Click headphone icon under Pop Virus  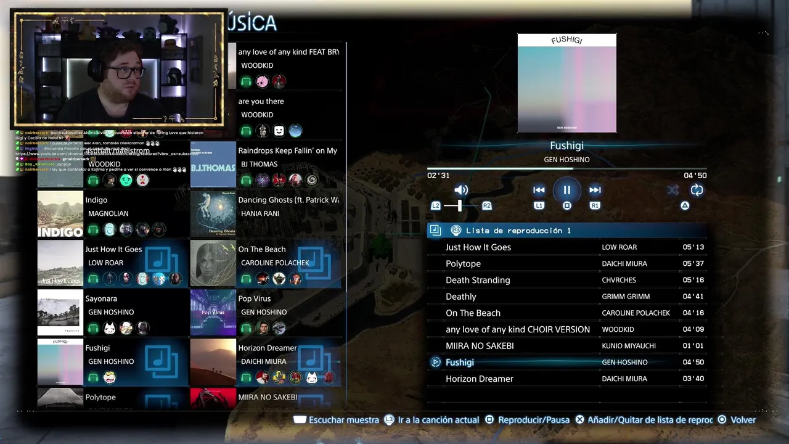pyautogui.click(x=246, y=328)
